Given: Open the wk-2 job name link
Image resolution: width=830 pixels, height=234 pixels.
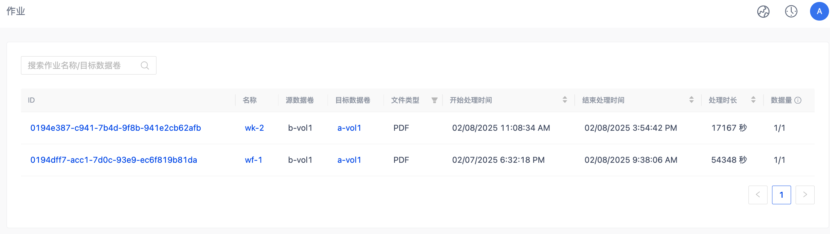Looking at the screenshot, I should pyautogui.click(x=254, y=128).
